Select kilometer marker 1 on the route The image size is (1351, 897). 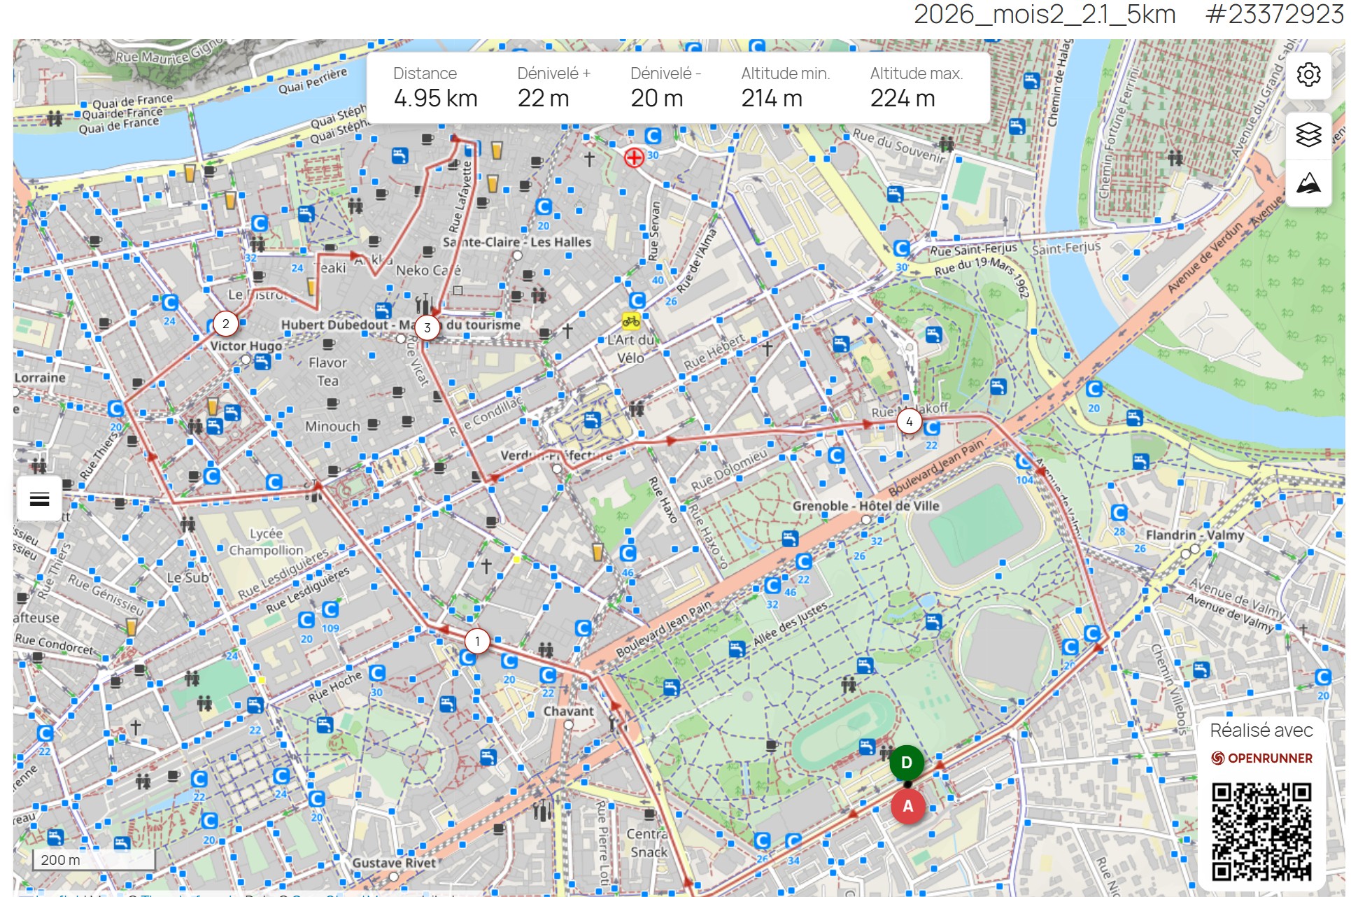point(478,640)
